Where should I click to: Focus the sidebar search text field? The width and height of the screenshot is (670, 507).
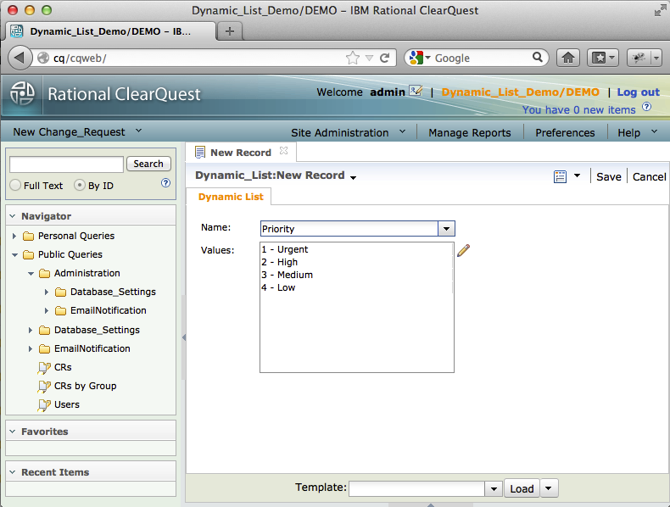coord(66,164)
